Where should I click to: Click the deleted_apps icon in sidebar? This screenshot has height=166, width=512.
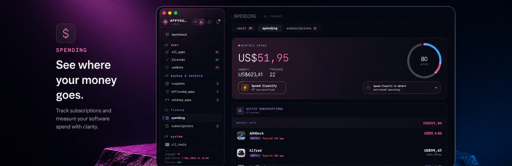167,100
